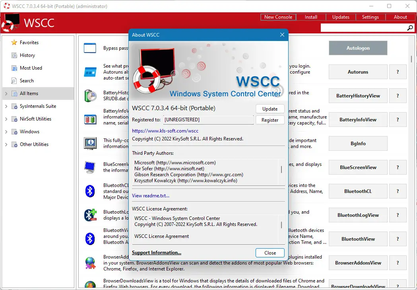Screen dimensions: 417x290
Task: Launch the Autologon button
Action: click(x=358, y=48)
